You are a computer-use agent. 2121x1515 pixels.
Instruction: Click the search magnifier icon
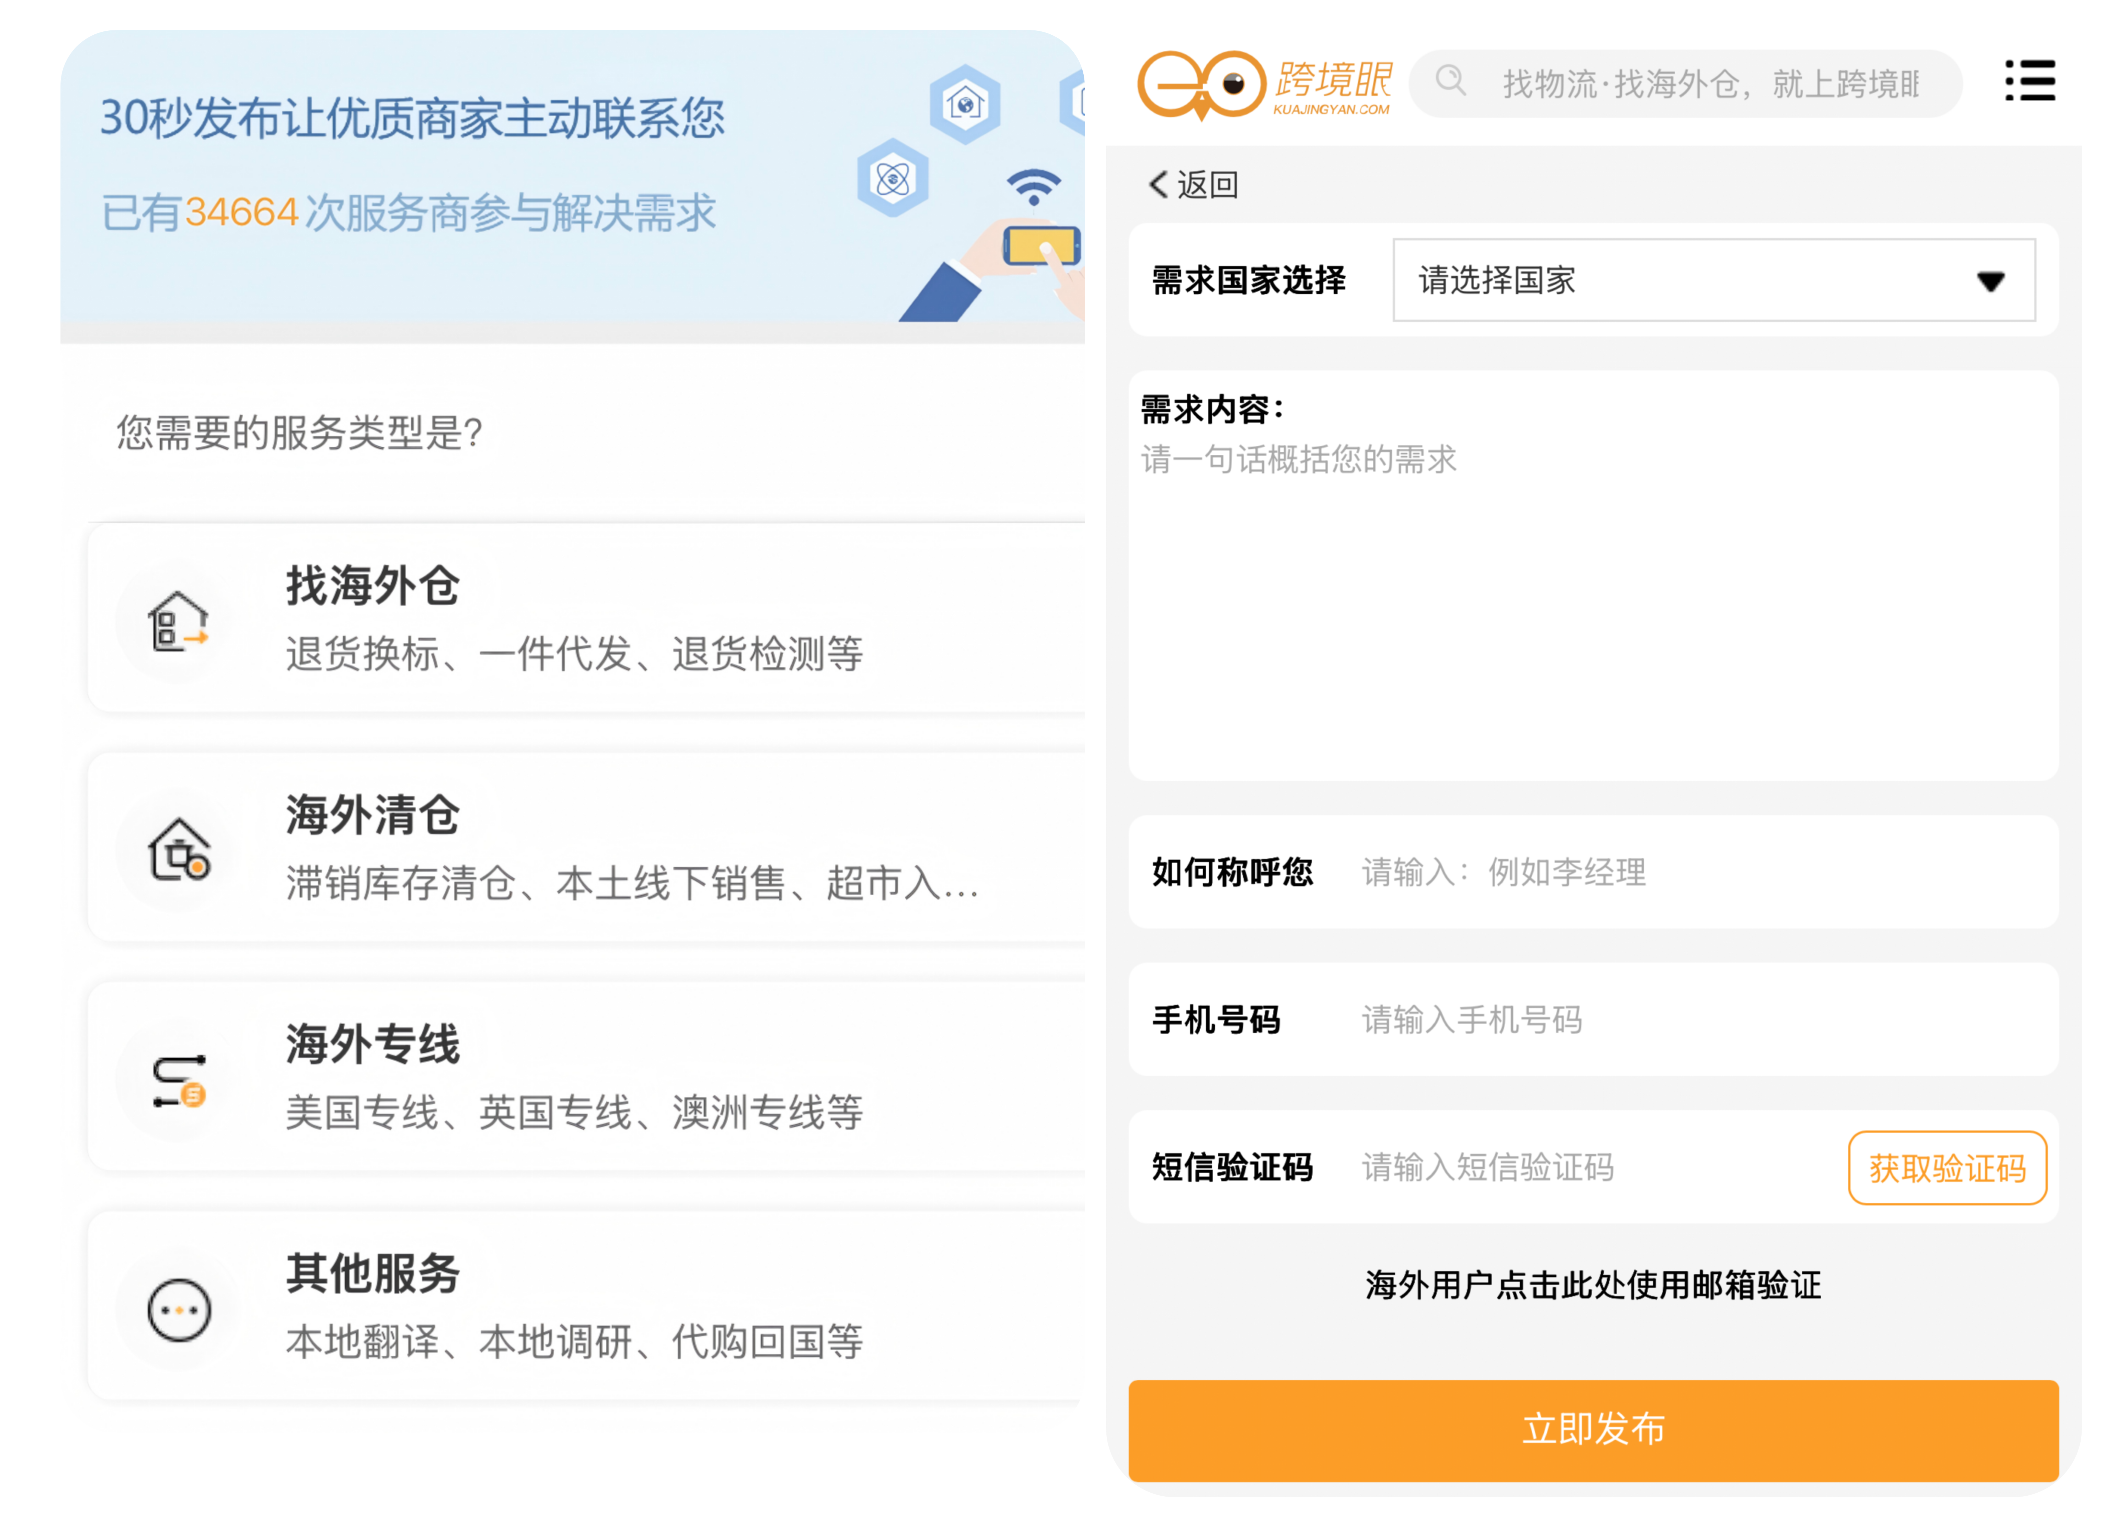tap(1451, 81)
